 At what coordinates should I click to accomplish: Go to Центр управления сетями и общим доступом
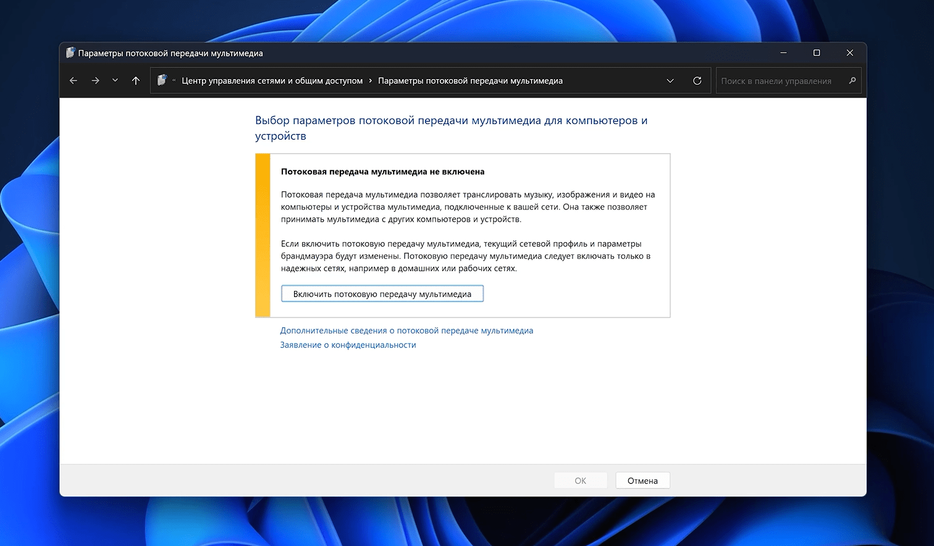click(x=272, y=81)
